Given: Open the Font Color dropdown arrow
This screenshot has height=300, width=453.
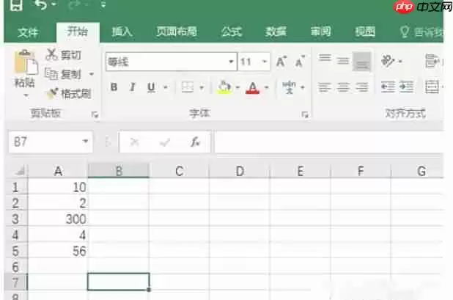Looking at the screenshot, I should click(x=266, y=87).
